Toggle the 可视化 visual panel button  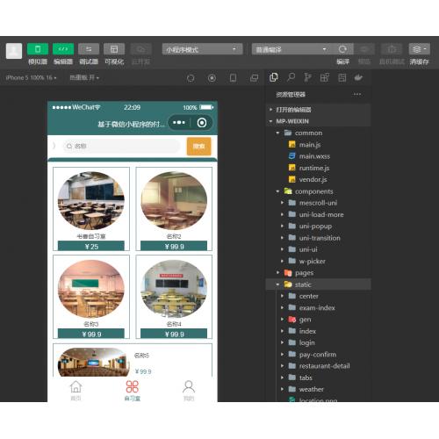[x=114, y=49]
